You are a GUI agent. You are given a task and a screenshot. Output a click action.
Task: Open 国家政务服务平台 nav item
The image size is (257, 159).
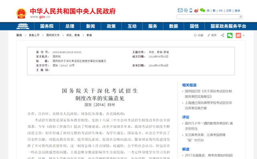click(228, 26)
